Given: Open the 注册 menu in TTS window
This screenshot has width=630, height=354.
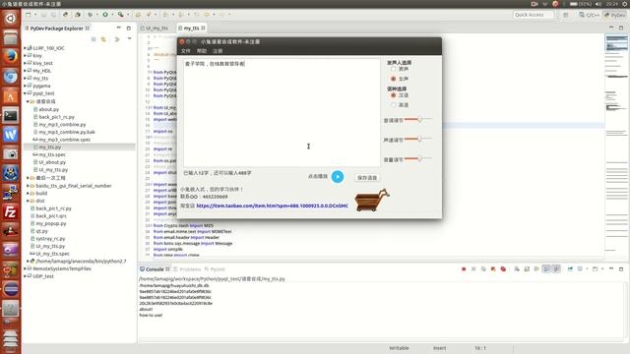Looking at the screenshot, I should point(218,51).
